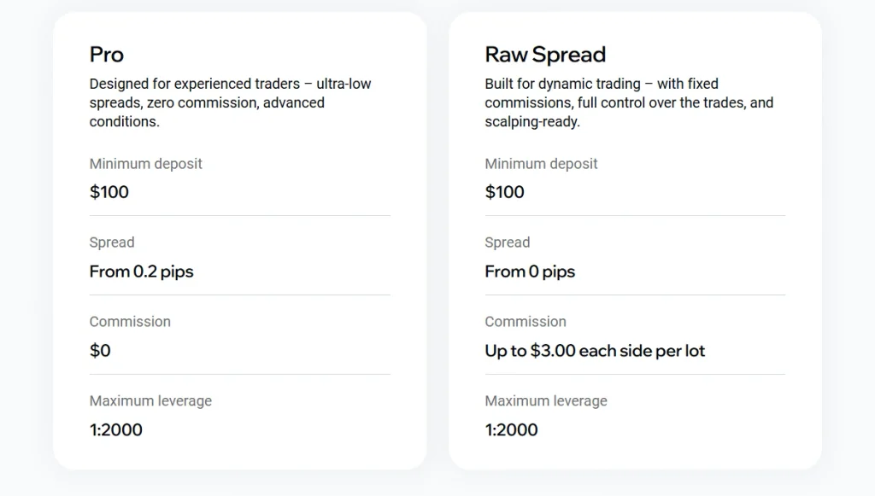Click the Commission label in Raw Spread card

coord(526,322)
